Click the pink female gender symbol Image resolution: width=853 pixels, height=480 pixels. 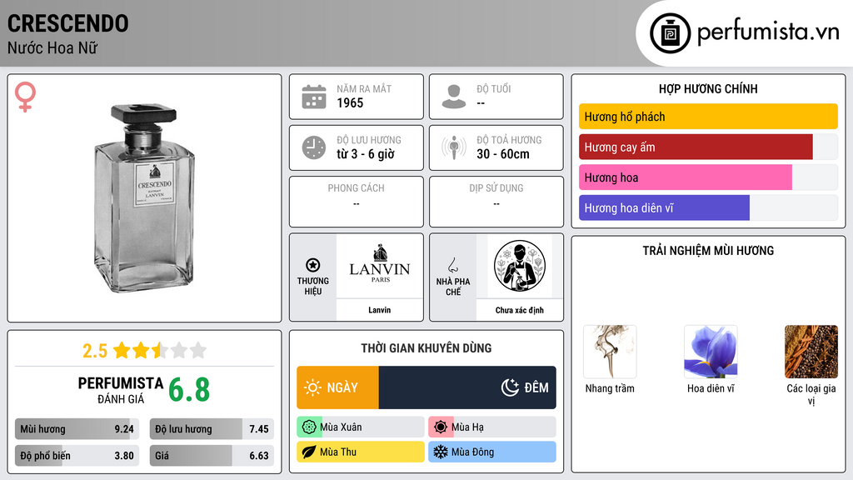[25, 97]
